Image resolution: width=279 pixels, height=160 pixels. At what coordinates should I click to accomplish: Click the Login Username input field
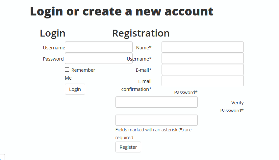pyautogui.click(x=98, y=47)
